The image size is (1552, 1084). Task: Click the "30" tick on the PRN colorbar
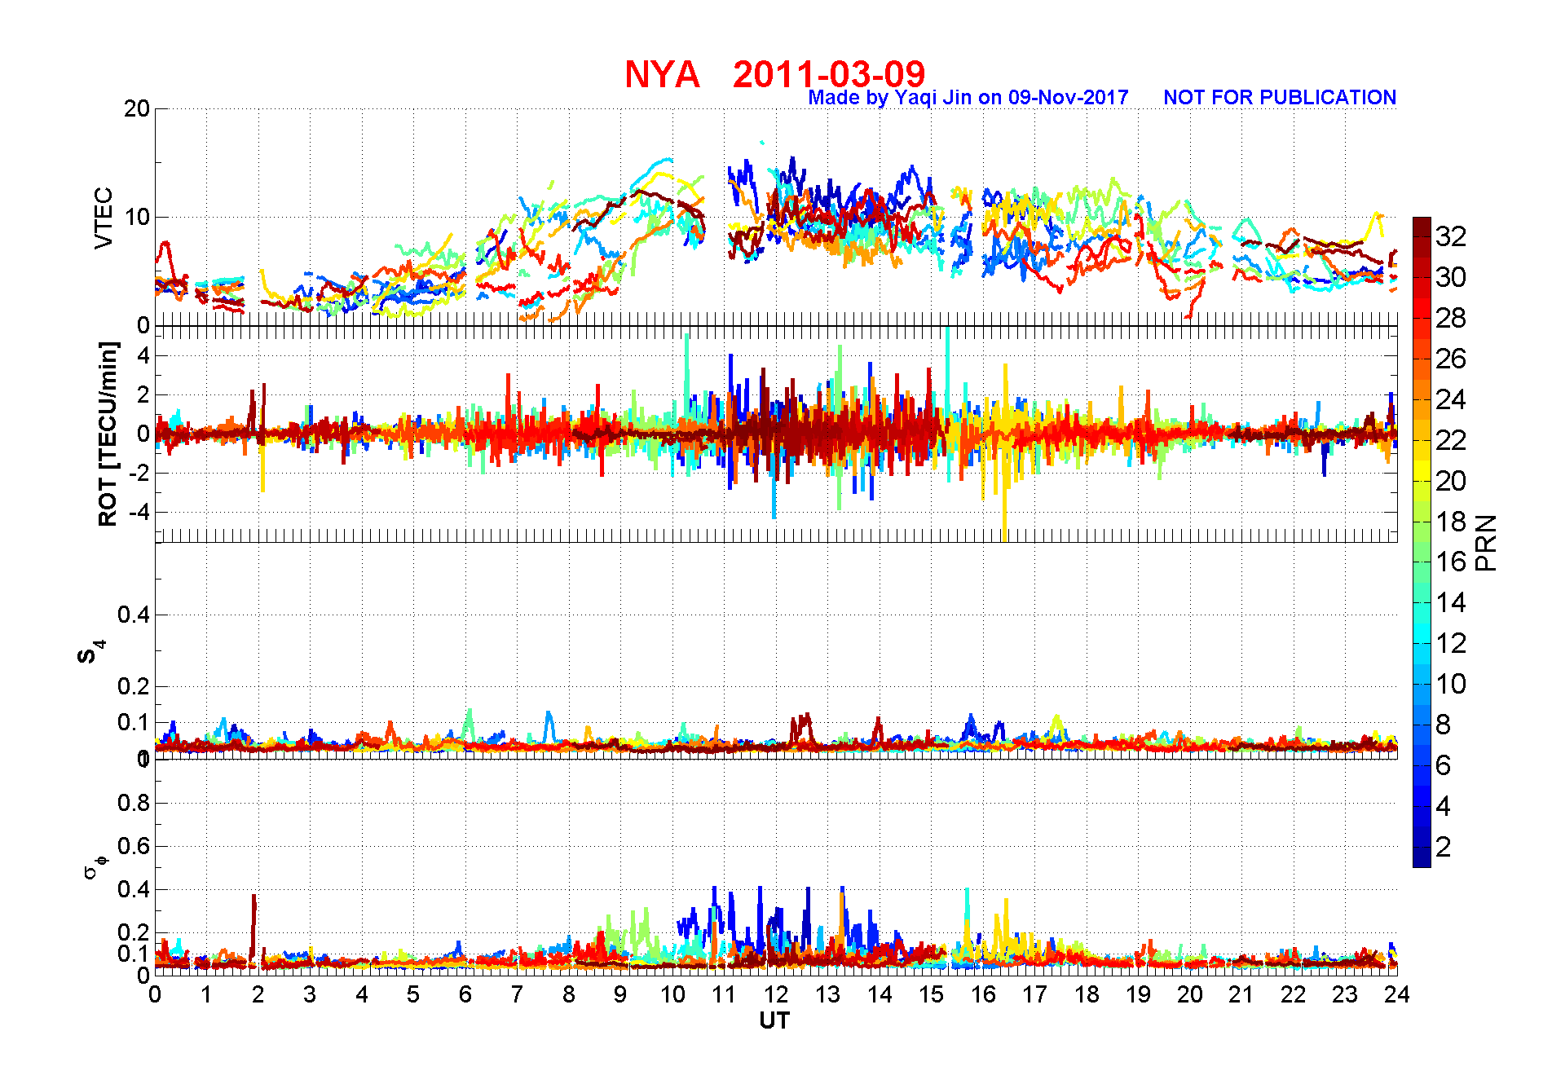pos(1450,277)
